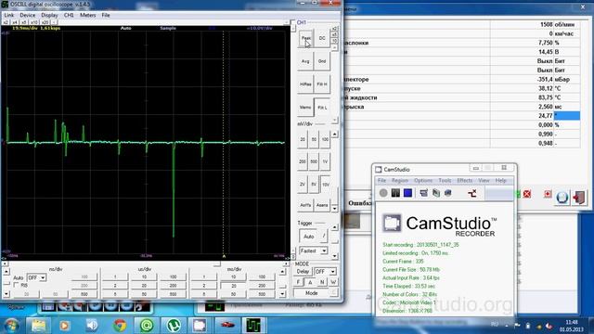The width and height of the screenshot is (594, 334).
Task: Open the Display menu in oscilloscope
Action: pyautogui.click(x=49, y=15)
